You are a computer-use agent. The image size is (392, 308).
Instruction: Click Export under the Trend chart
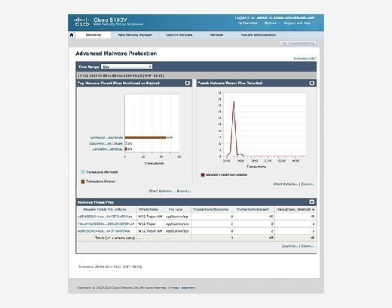308,184
